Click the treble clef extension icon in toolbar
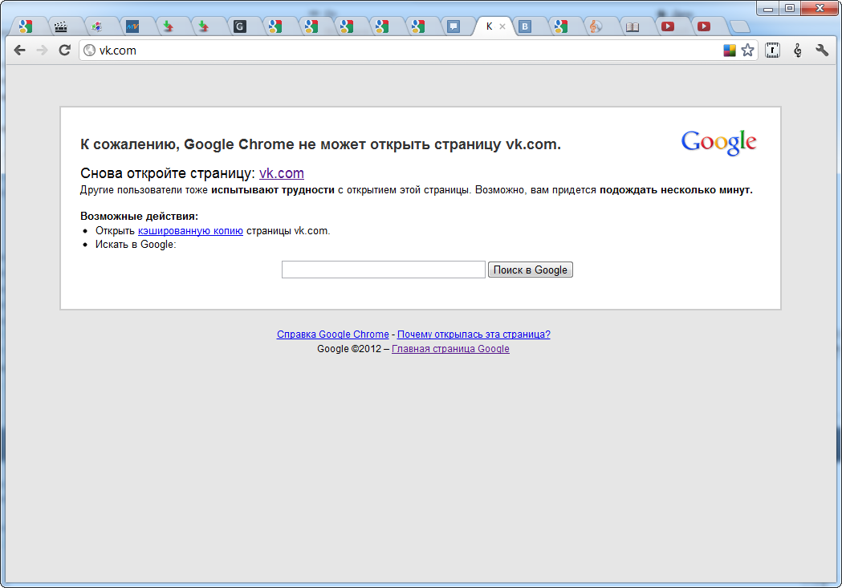This screenshot has width=842, height=588. 797,51
